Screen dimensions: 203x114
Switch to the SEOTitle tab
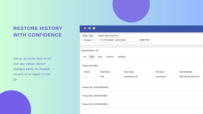tap(110, 57)
